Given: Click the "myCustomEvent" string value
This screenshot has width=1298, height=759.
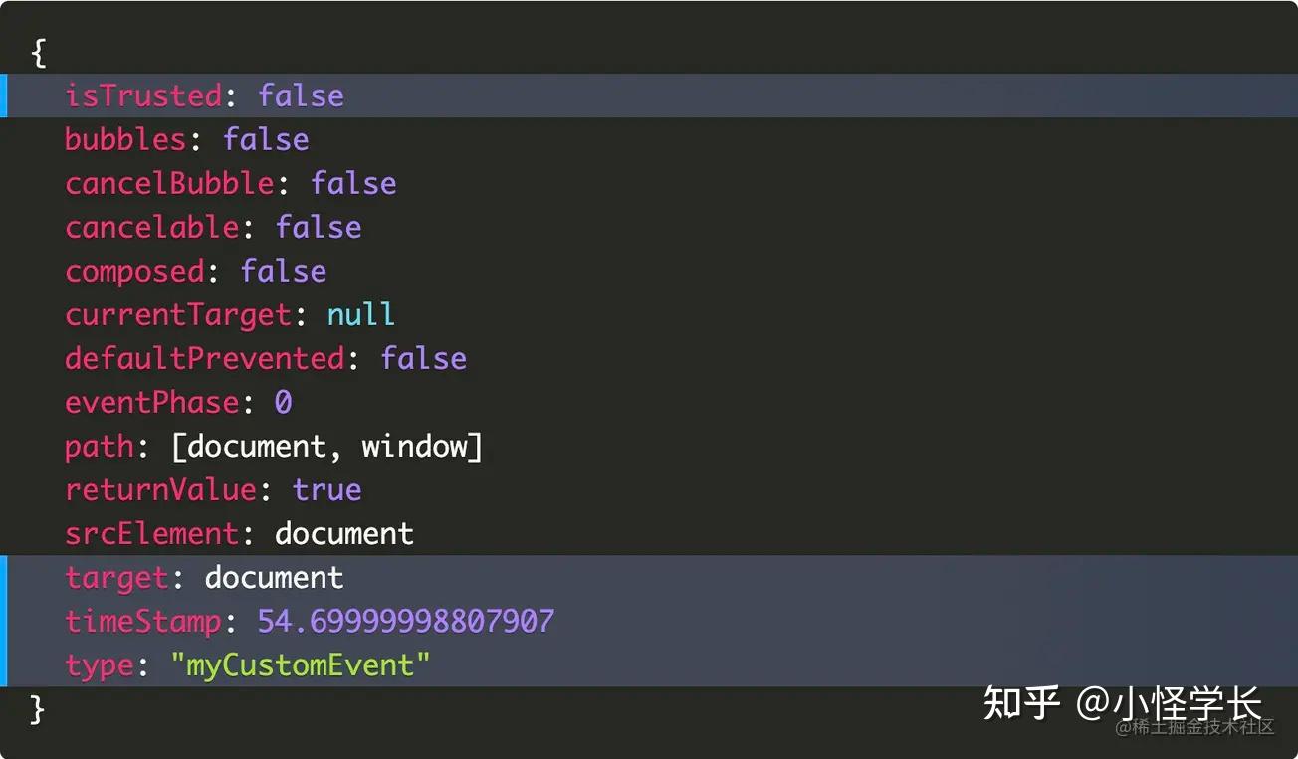Looking at the screenshot, I should 308,664.
